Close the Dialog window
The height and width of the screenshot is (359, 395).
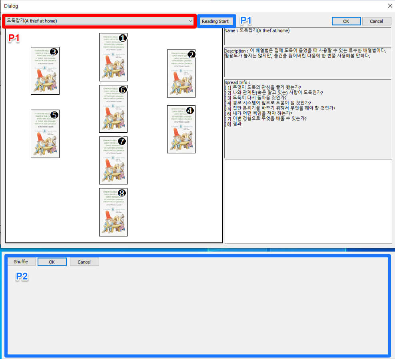point(390,6)
